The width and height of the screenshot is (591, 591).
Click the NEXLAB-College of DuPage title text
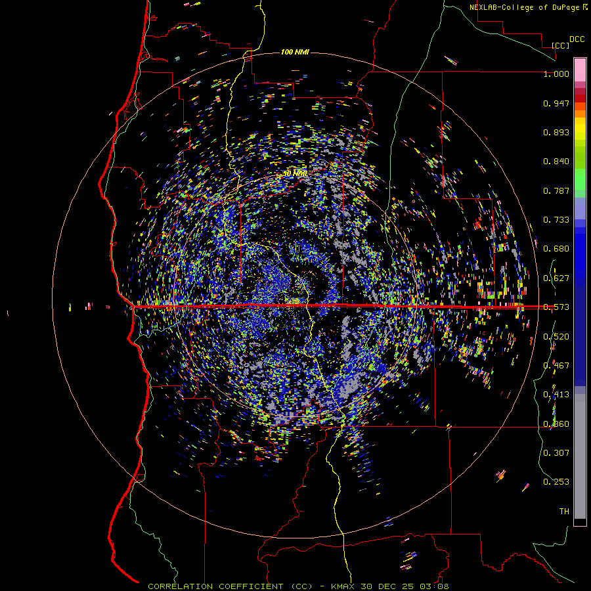529,7
